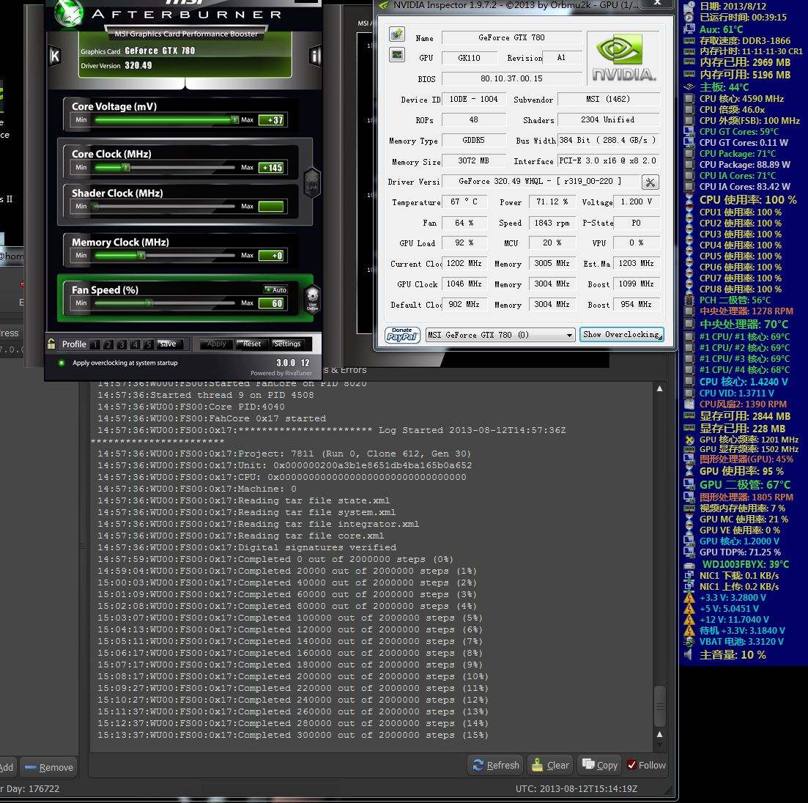Click the Copy log button
This screenshot has height=803, width=808.
point(600,766)
